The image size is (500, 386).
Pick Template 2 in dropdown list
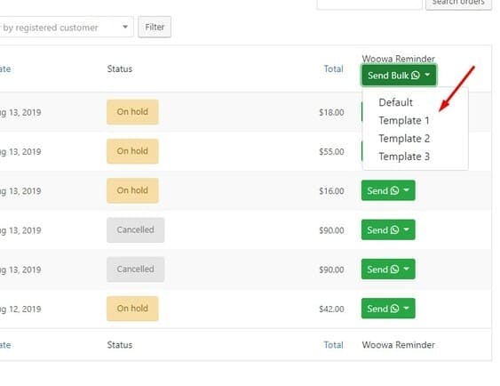point(404,139)
